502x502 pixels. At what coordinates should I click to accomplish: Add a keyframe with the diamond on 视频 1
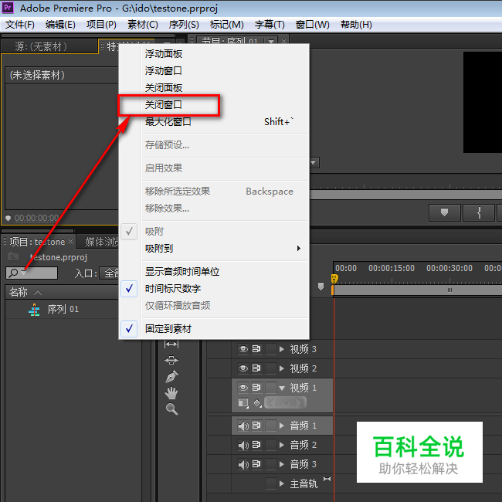(x=286, y=402)
